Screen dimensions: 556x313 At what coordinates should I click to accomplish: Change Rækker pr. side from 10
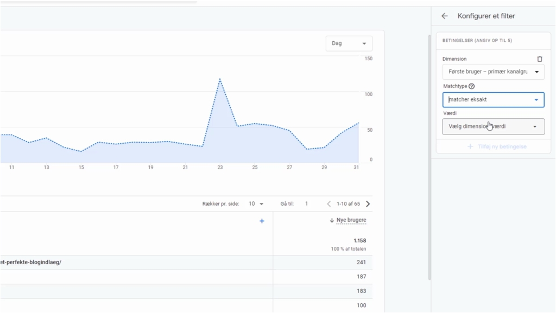tap(255, 203)
